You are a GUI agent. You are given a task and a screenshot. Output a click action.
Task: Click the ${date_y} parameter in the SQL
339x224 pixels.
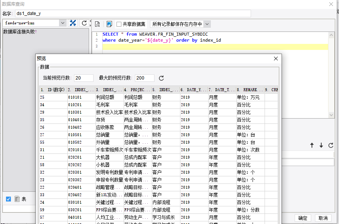point(159,40)
